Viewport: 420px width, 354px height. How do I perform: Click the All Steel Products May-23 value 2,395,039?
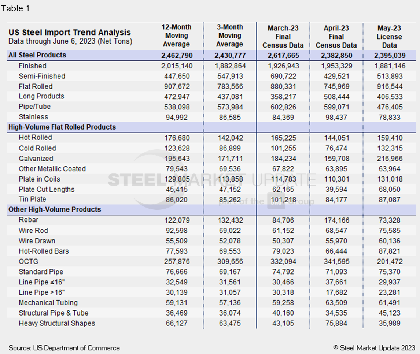tap(389, 56)
